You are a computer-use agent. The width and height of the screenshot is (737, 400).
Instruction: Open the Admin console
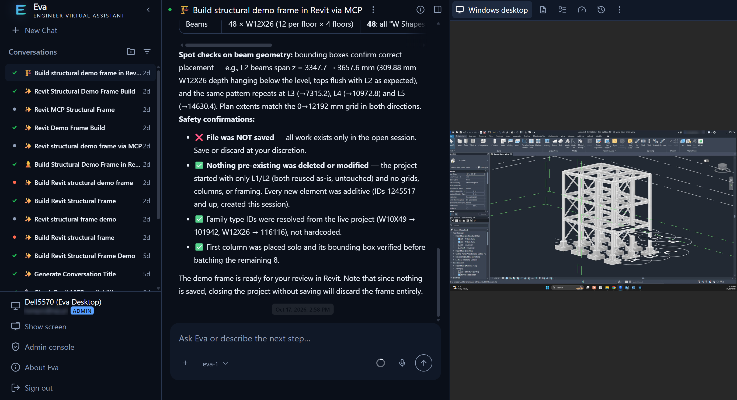click(43, 347)
